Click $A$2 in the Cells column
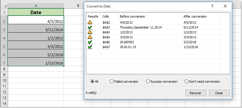Image resolution: width=242 pixels, height=108 pixels. tap(106, 22)
